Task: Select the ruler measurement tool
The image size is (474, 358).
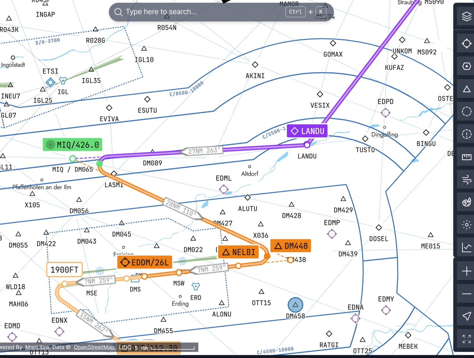Action: click(x=466, y=157)
